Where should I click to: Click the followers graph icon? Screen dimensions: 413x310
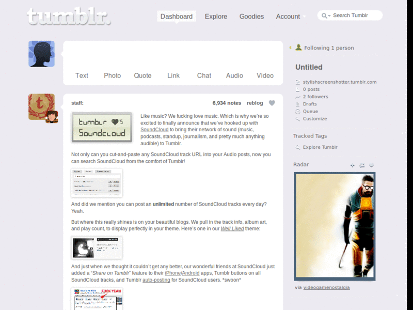[x=298, y=97]
